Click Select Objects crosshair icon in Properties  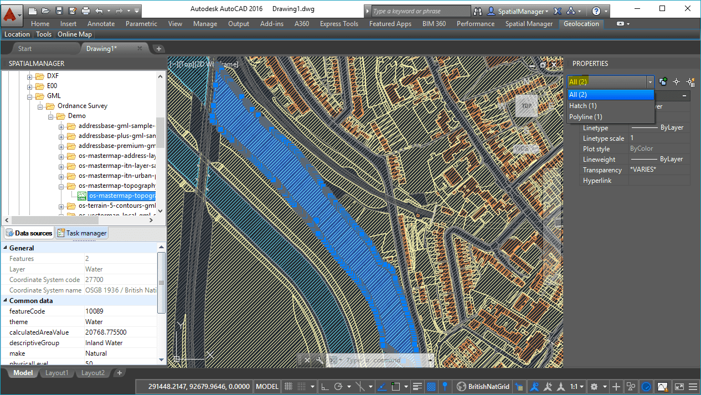pos(676,81)
